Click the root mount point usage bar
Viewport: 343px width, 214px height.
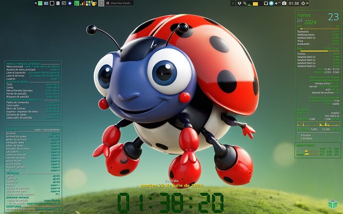click(309, 151)
